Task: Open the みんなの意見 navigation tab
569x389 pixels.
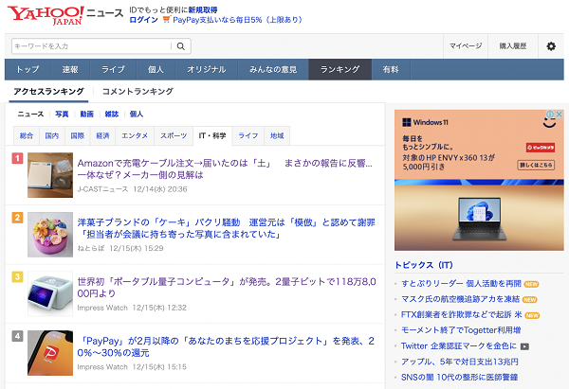Action: point(273,69)
